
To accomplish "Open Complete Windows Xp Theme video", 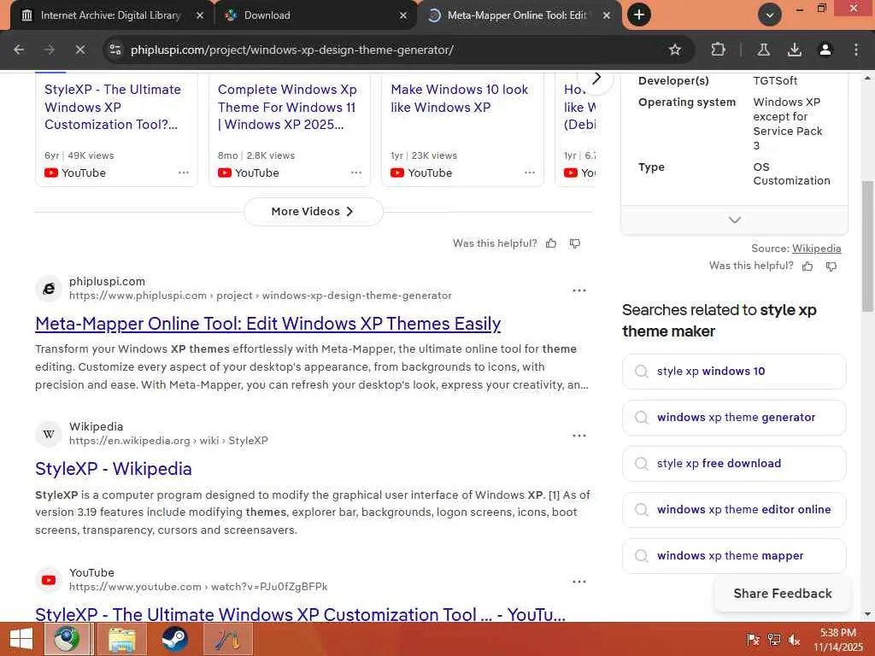I will (287, 107).
